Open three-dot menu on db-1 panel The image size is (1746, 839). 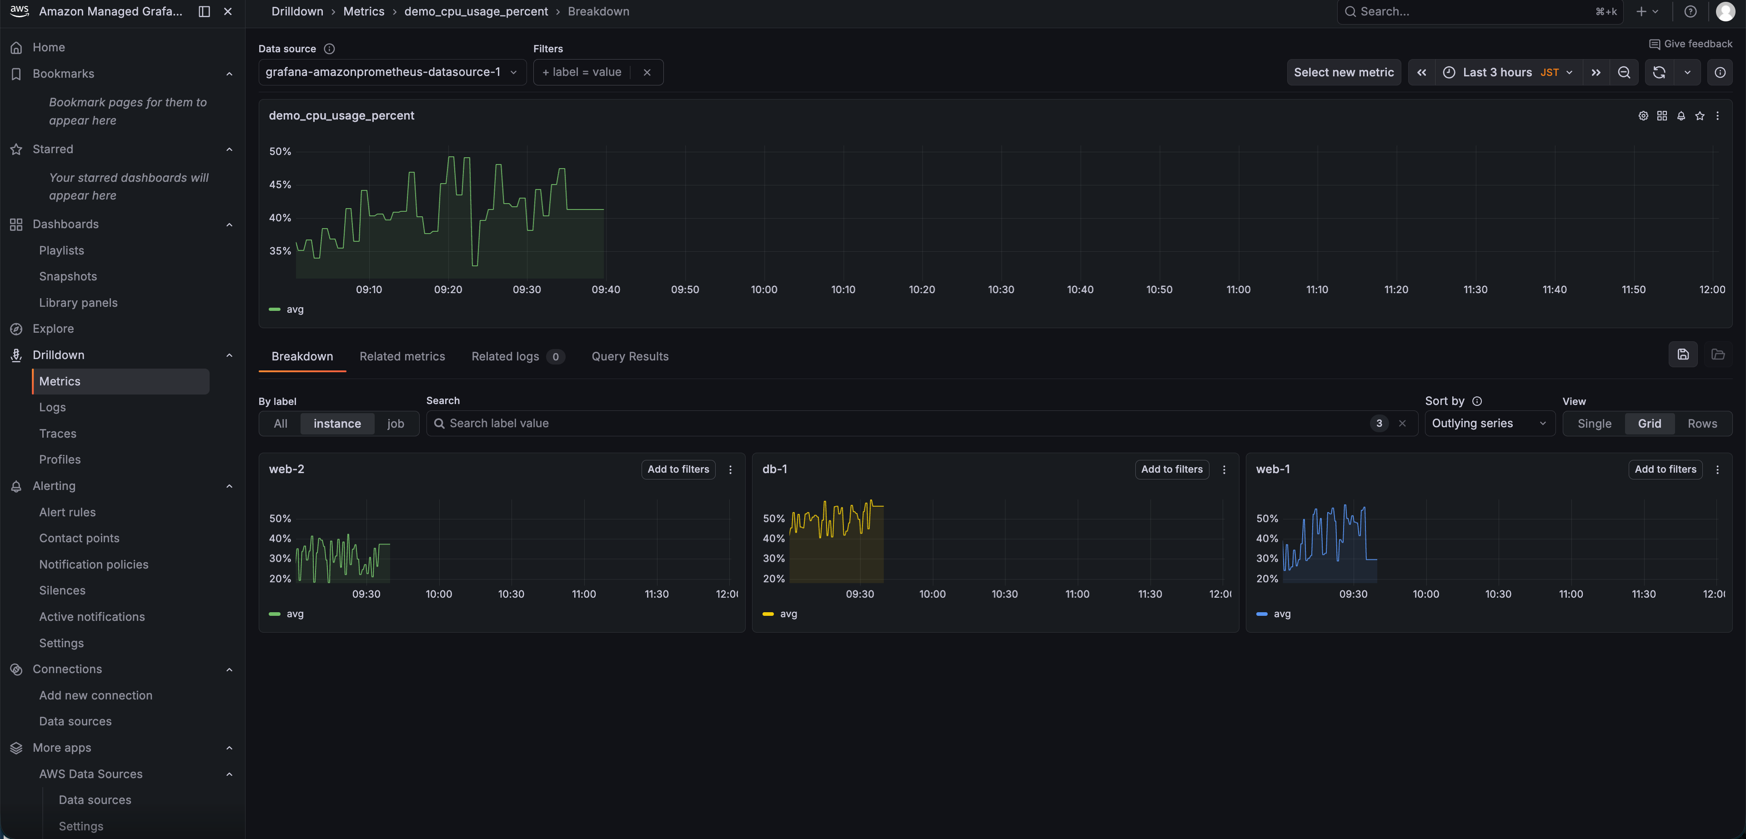[x=1224, y=469]
